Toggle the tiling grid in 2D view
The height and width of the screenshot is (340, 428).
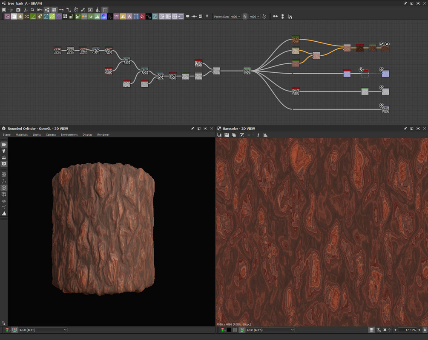click(x=371, y=330)
